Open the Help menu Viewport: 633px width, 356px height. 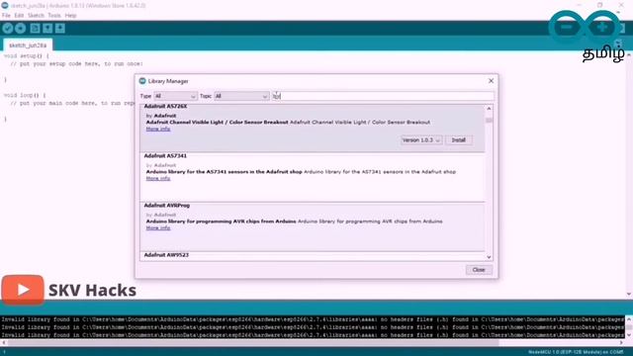[x=70, y=16]
